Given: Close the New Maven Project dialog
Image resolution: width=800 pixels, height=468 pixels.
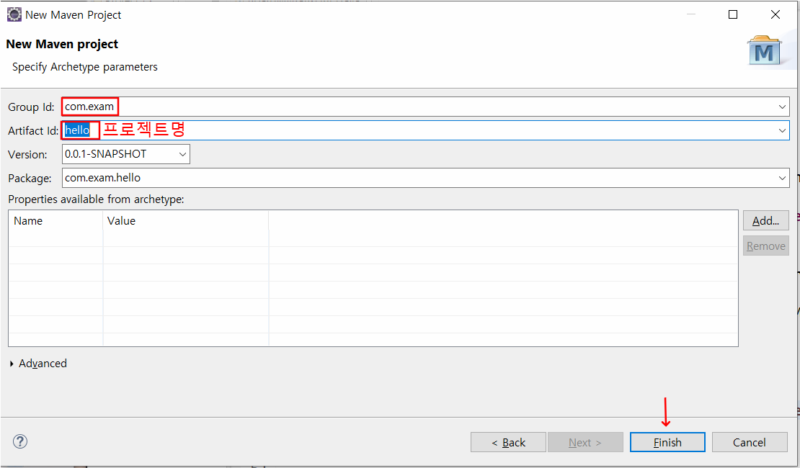Looking at the screenshot, I should pos(775,15).
